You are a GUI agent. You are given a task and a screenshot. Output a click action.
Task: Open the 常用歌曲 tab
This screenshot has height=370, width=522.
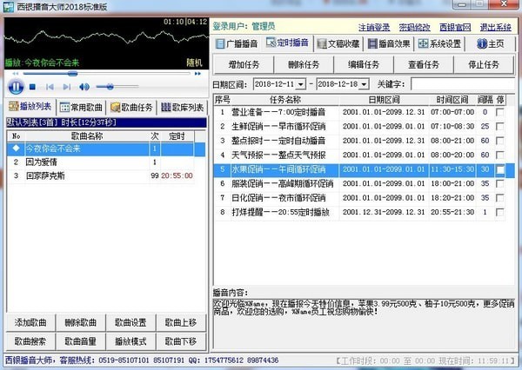81,108
